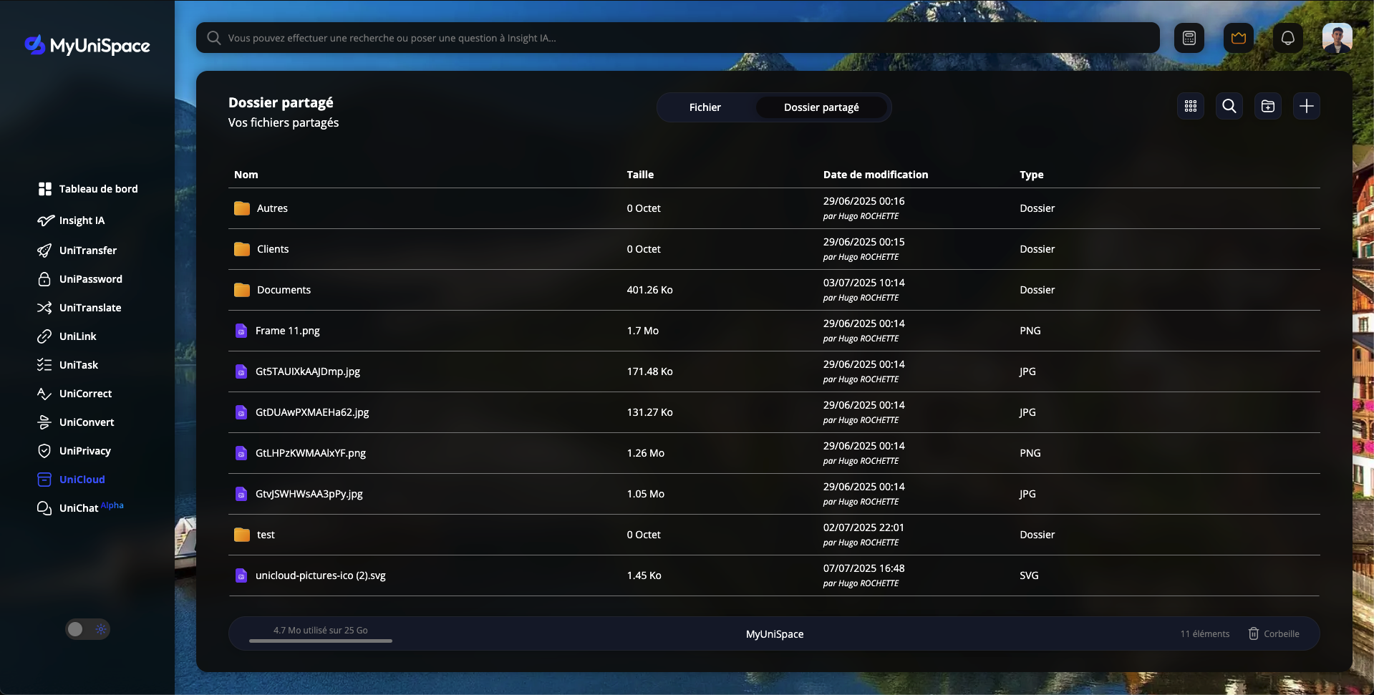Screen dimensions: 1374x695
Task: Click the Insight IA search field
Action: click(x=677, y=38)
